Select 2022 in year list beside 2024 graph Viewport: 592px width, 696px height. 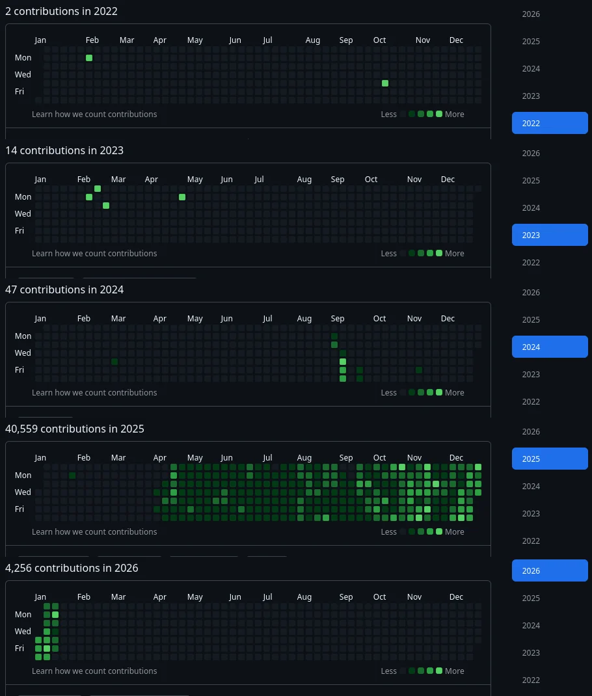[531, 402]
